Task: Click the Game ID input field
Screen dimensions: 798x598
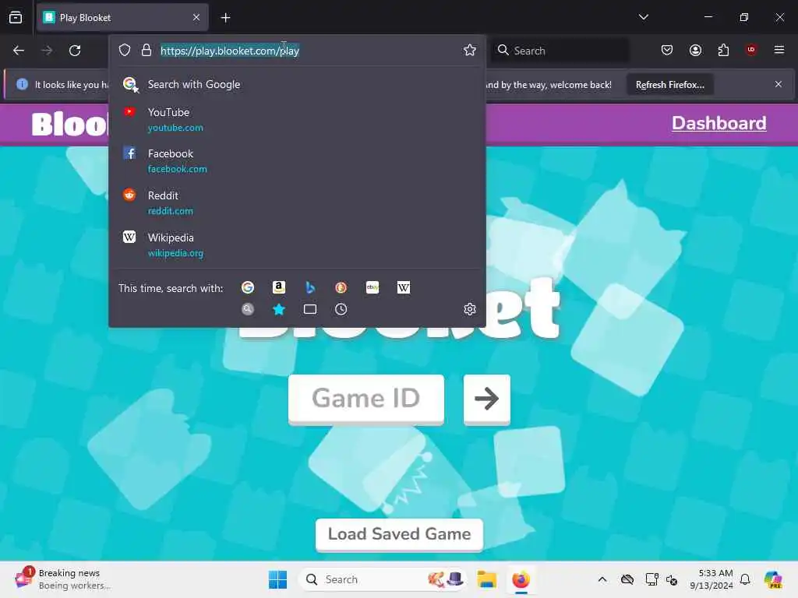Action: (x=366, y=399)
